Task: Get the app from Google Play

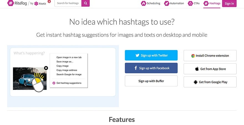Action: pyautogui.click(x=210, y=82)
